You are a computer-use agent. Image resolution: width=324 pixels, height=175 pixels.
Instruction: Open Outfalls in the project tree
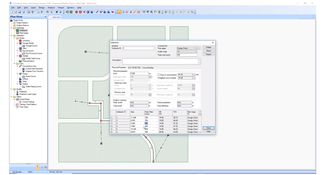pos(25,56)
